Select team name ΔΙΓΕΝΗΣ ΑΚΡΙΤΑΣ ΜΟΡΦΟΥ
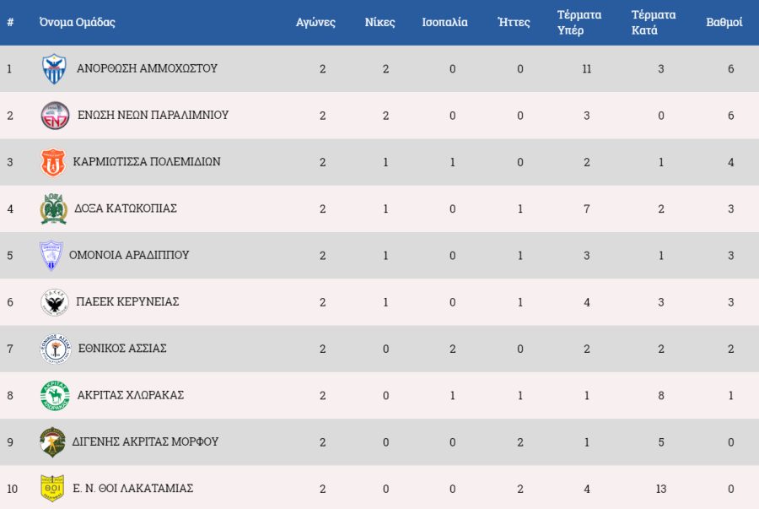Viewport: 759px width, 509px height. click(x=145, y=441)
